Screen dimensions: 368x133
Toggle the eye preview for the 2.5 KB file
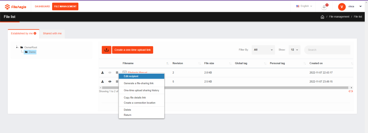[x=110, y=82]
